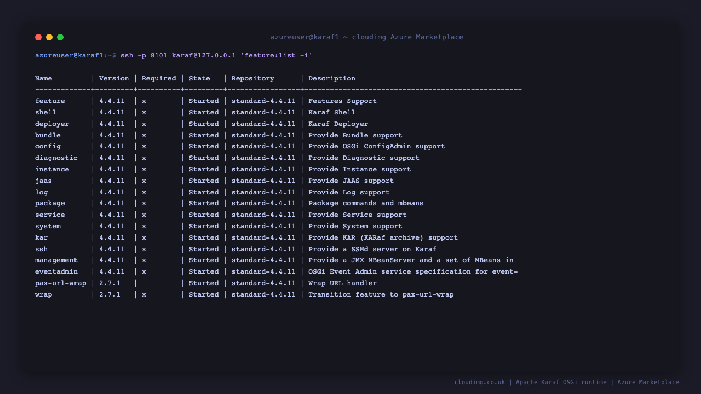701x394 pixels.
Task: Click 'Started' state in the pax-url-wrap row
Action: tap(204, 283)
